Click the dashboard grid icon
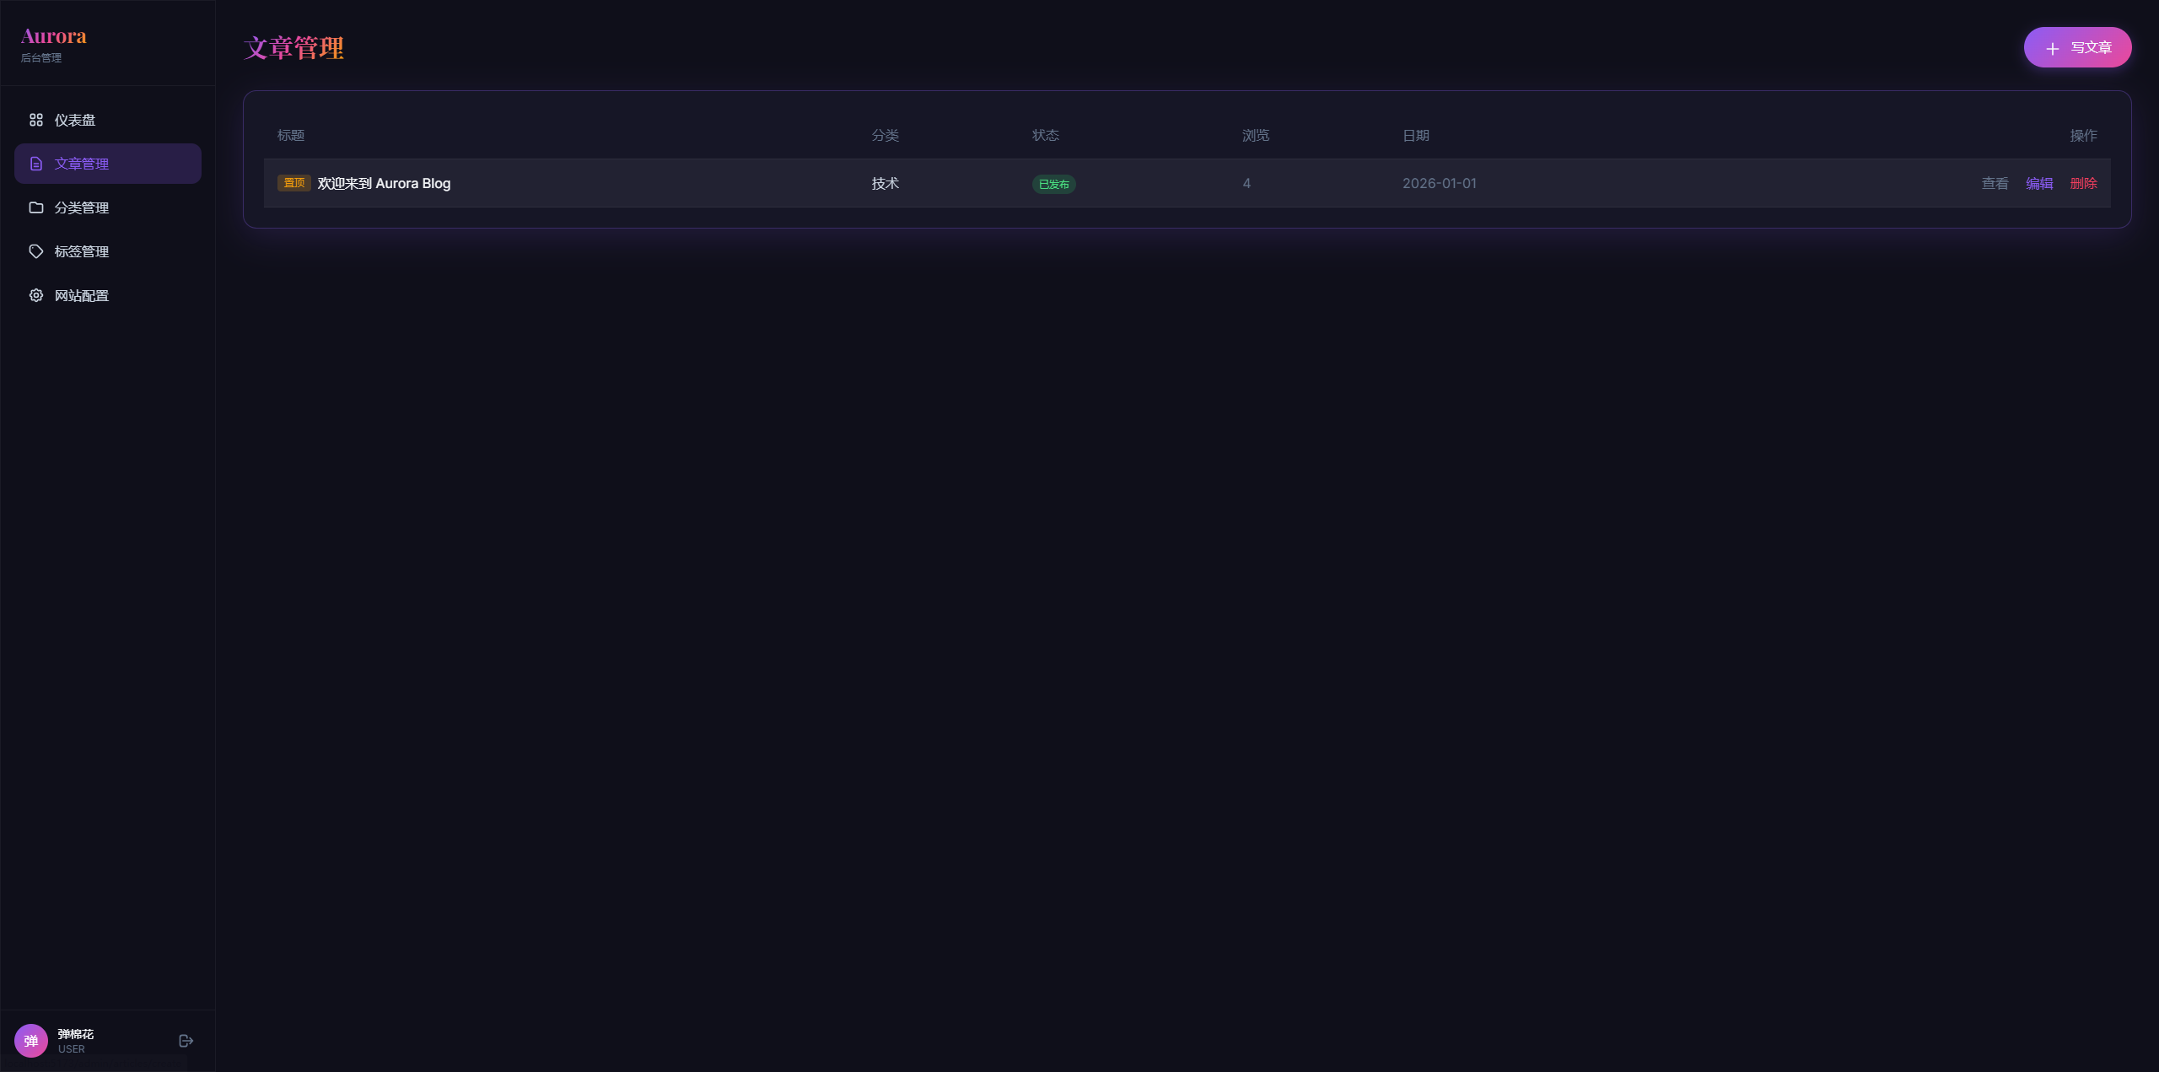Image resolution: width=2159 pixels, height=1072 pixels. tap(35, 120)
